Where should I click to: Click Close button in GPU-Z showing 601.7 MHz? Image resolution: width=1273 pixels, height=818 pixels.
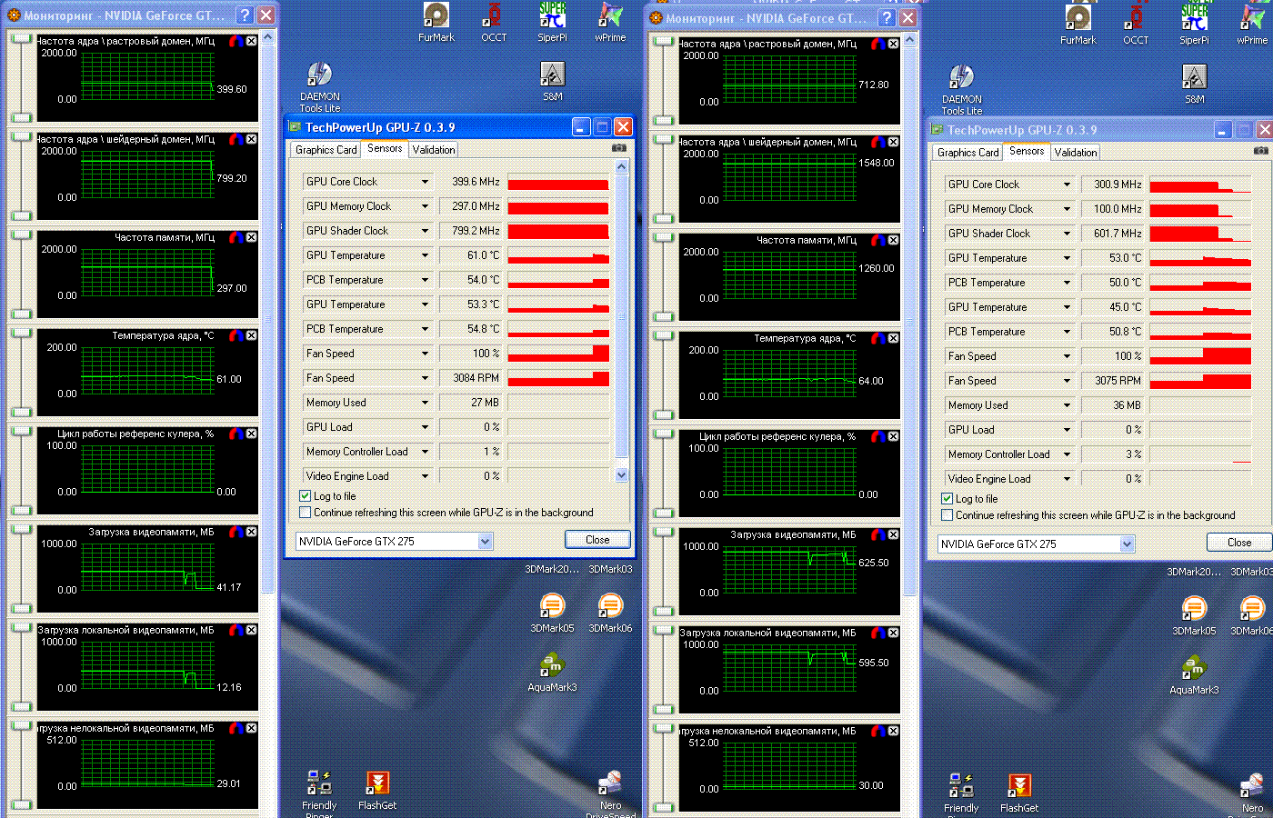[x=1239, y=543]
